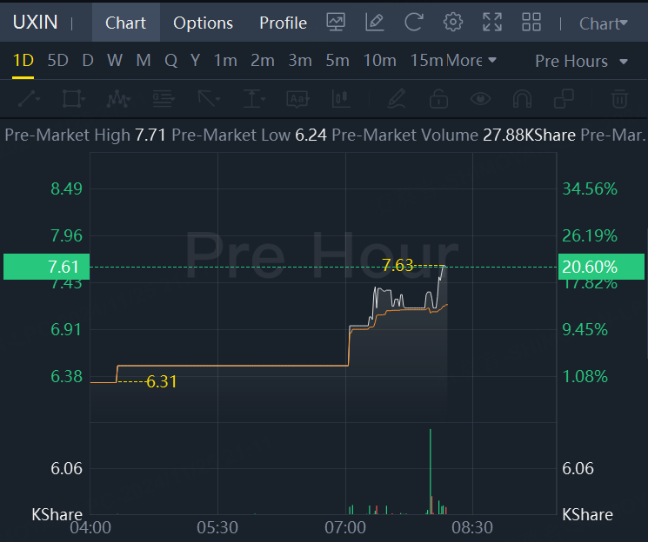
Task: Select the 5D timeframe
Action: pos(57,61)
